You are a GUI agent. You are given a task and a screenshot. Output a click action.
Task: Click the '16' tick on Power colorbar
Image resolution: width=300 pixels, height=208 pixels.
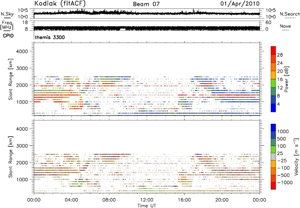[x=280, y=80]
